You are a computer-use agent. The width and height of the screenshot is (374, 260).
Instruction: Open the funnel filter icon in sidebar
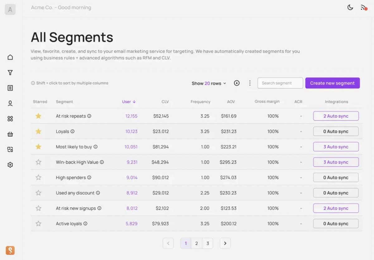(10, 73)
